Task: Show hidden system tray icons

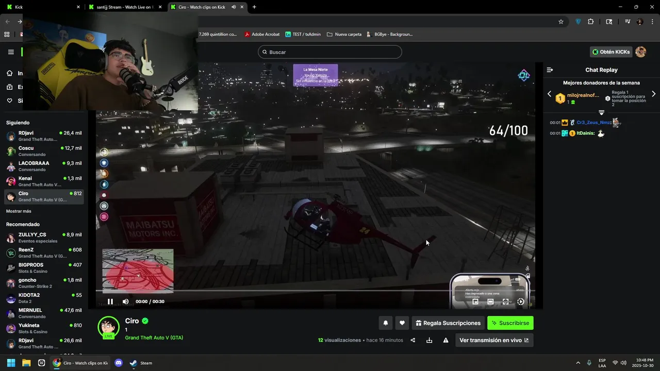Action: coord(577,363)
